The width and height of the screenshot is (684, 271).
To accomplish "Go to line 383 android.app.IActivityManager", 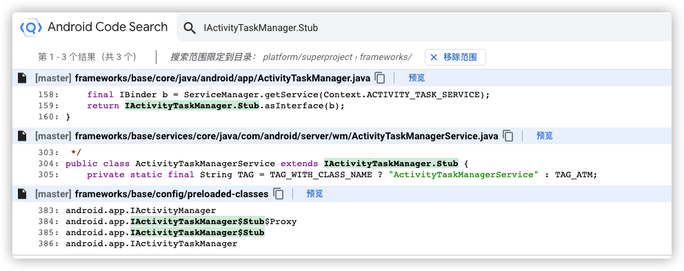I will click(141, 211).
